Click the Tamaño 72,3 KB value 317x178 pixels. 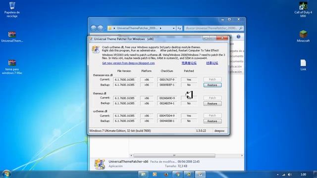pos(182,166)
